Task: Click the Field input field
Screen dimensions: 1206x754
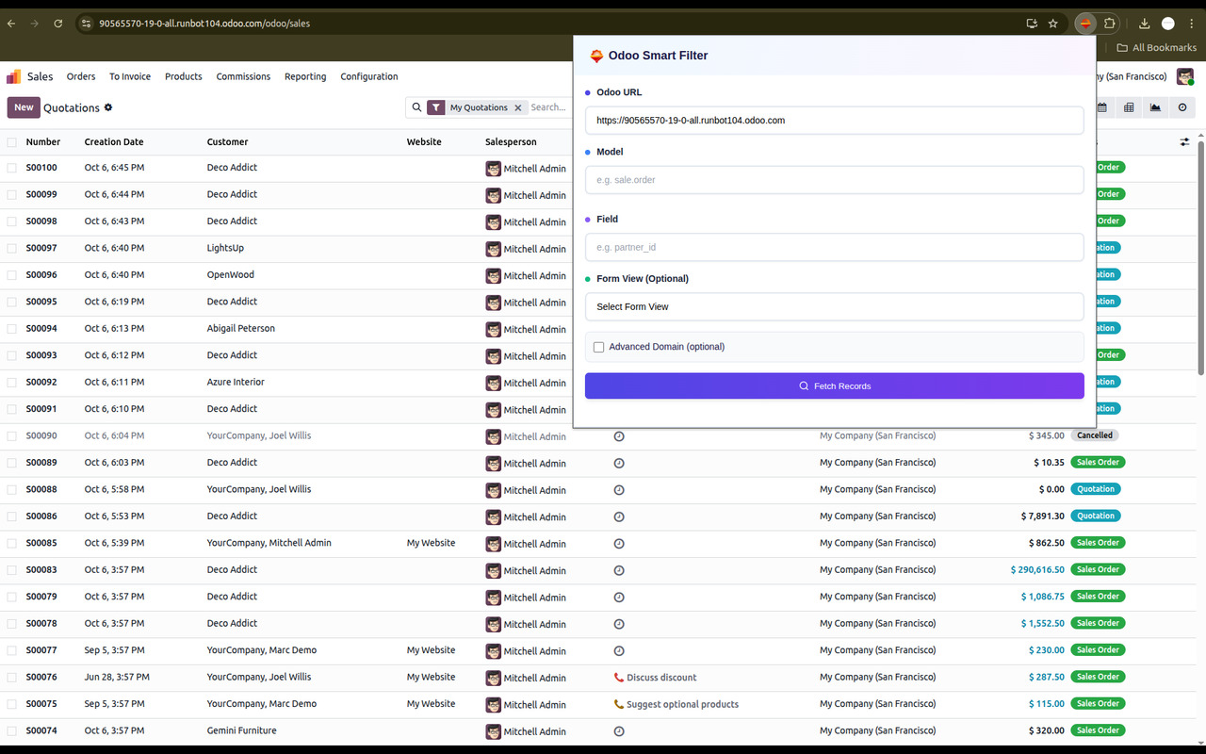Action: [x=834, y=247]
